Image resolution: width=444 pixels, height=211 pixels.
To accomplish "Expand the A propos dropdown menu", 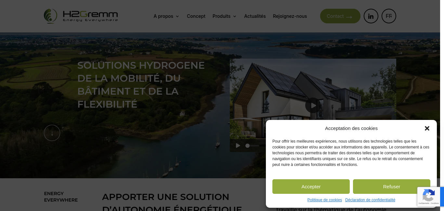I will coord(166,16).
